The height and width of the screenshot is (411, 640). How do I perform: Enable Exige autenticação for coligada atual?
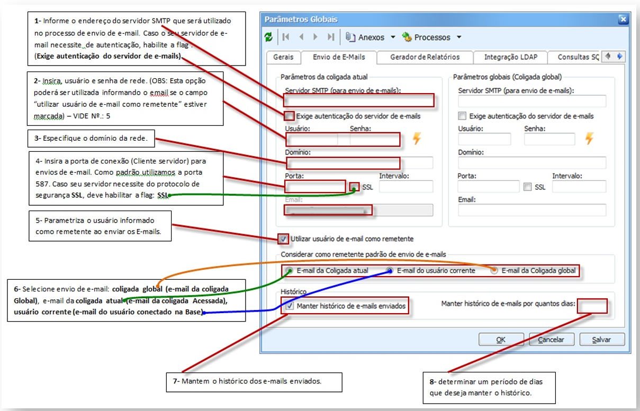[290, 116]
